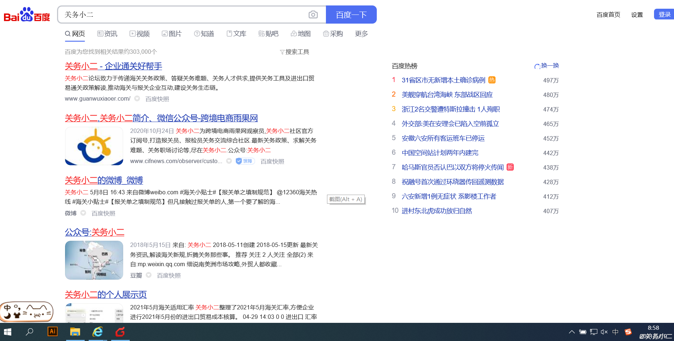Open hot topic 外交部:美在安理会已陷入空前孤立

click(x=450, y=124)
